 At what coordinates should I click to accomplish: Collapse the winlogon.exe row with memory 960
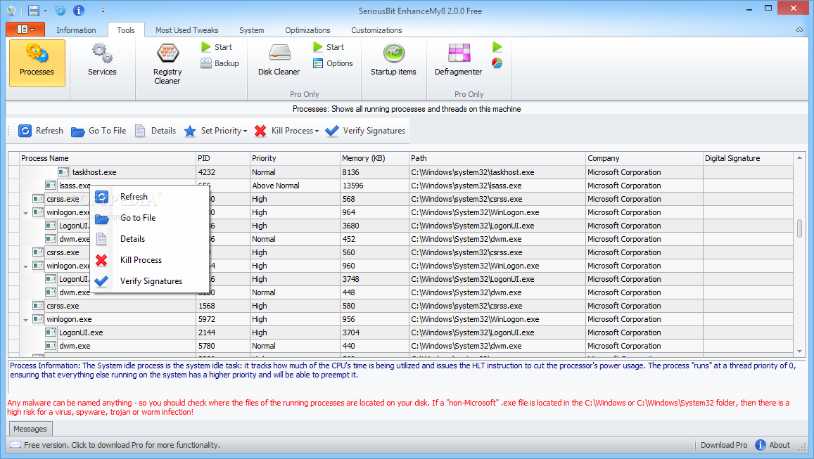[x=25, y=266]
